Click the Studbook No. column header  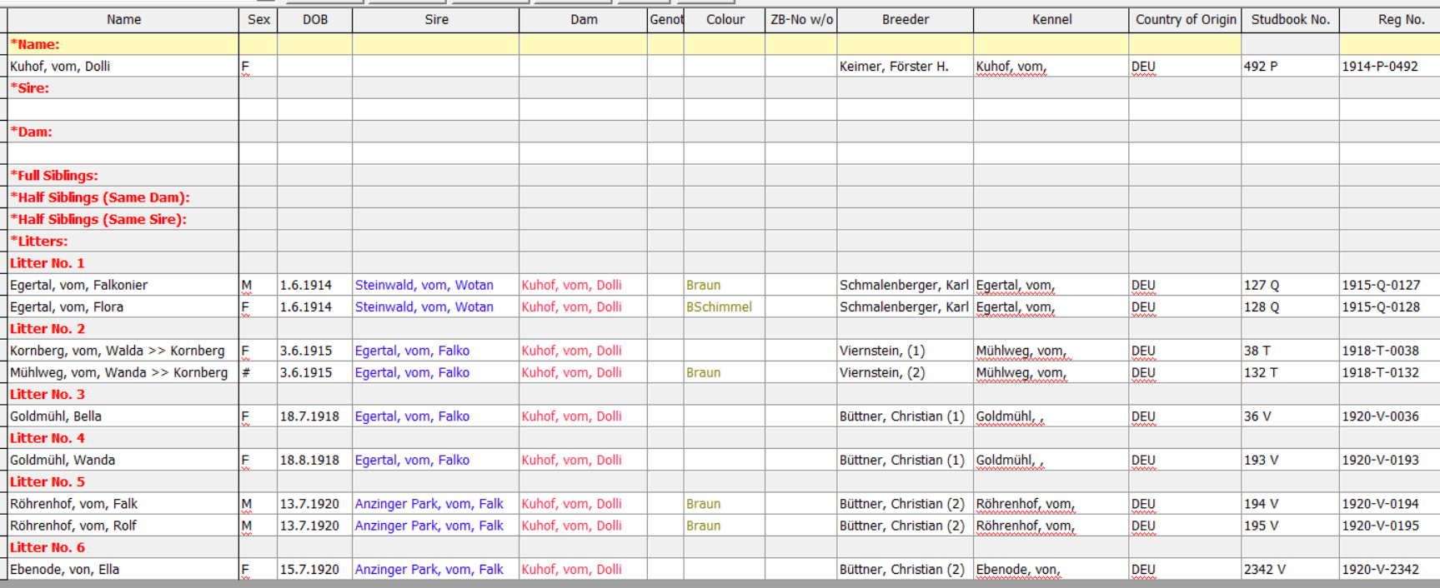[1290, 19]
